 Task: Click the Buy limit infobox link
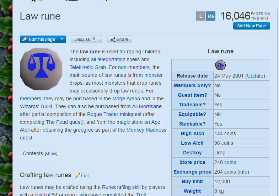point(192,181)
